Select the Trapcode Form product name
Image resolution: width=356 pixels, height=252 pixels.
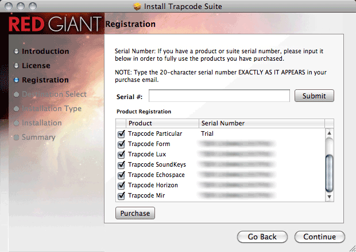(149, 144)
